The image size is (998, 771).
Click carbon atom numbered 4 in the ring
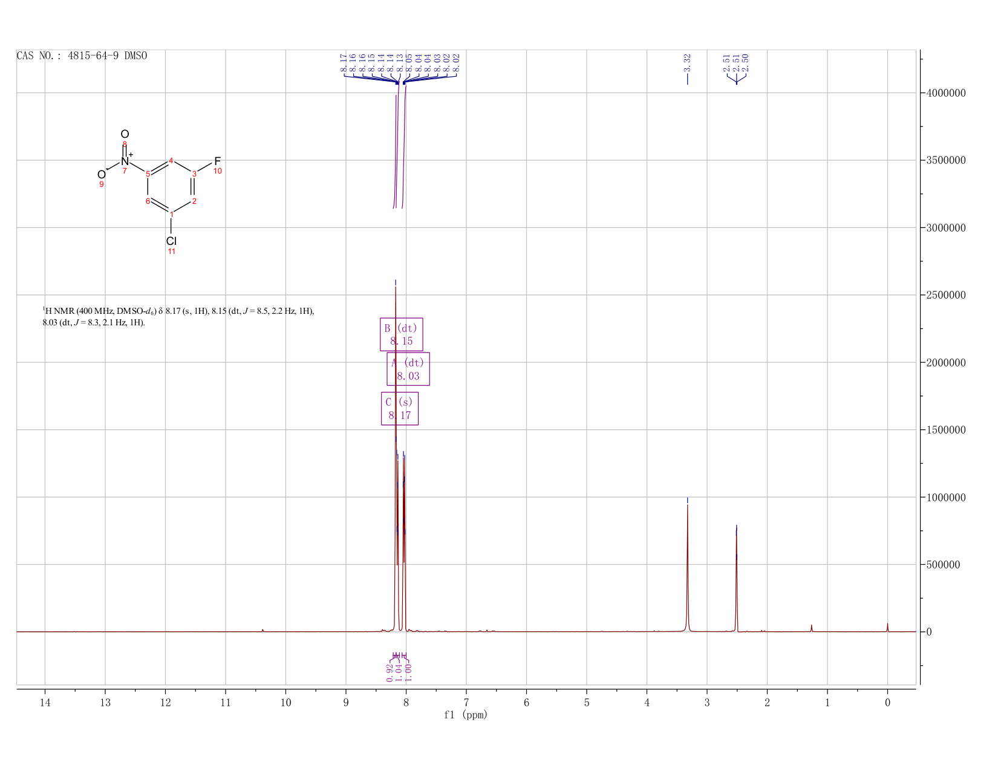tap(171, 161)
